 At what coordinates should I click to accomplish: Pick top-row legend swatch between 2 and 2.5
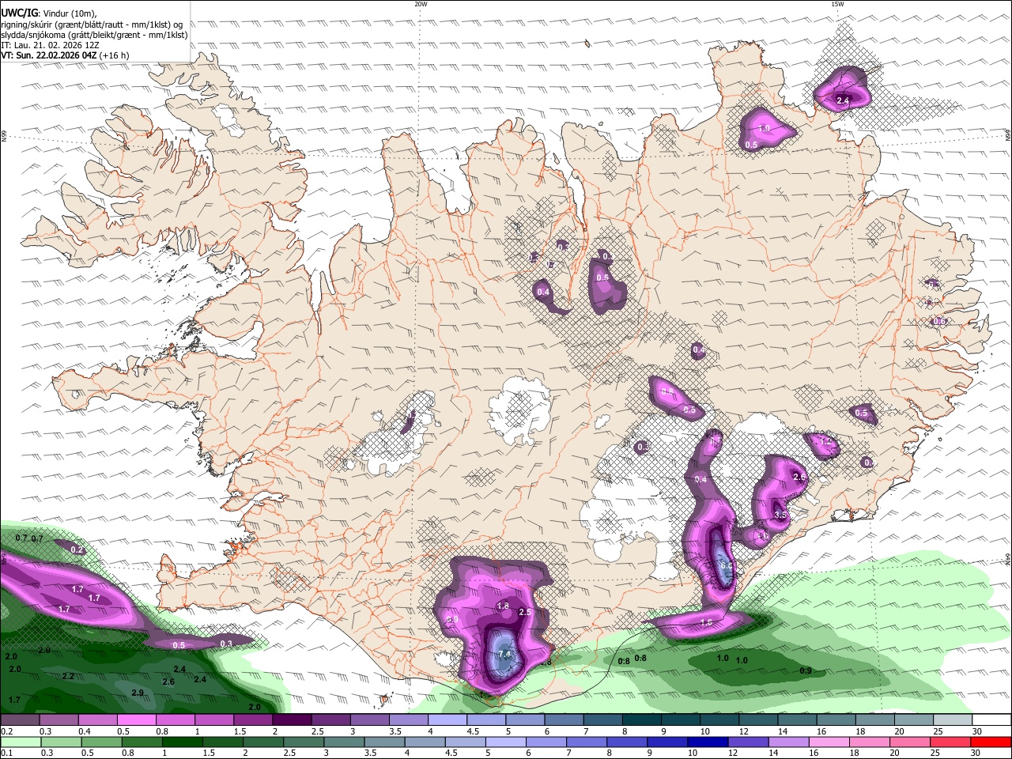[292, 721]
